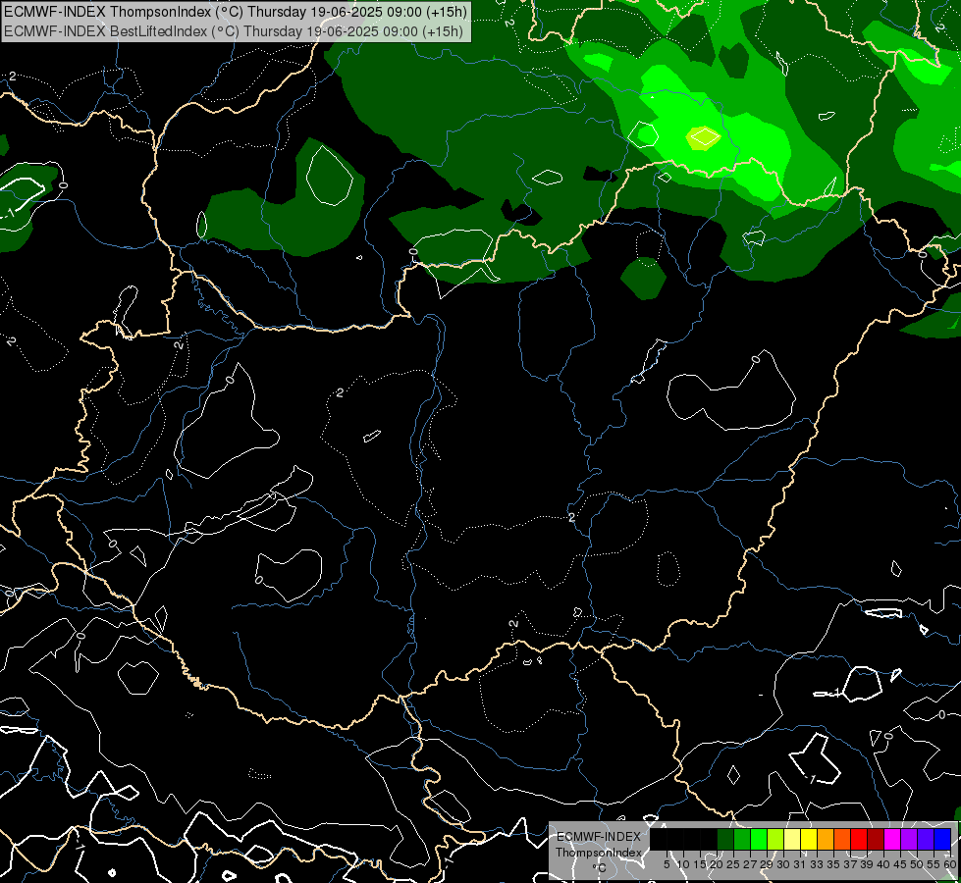Click legend tick label '45'

pyautogui.click(x=900, y=864)
